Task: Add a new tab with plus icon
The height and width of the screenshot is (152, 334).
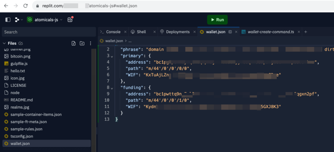Action: pos(306,32)
